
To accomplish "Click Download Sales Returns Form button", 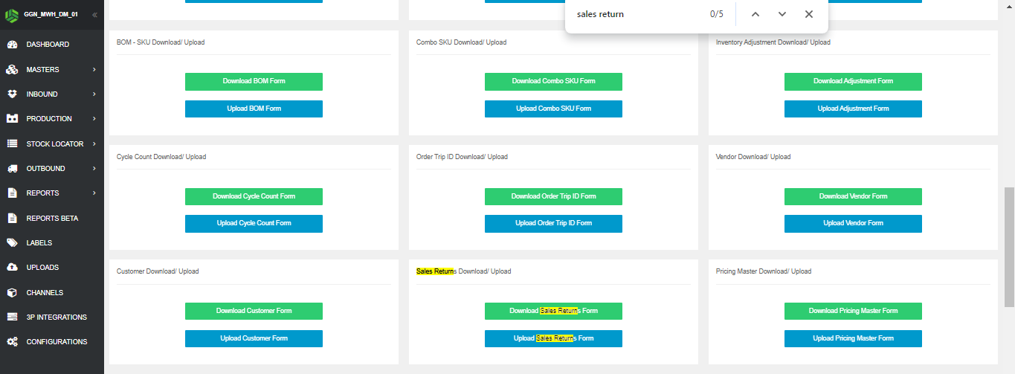I will coord(553,311).
